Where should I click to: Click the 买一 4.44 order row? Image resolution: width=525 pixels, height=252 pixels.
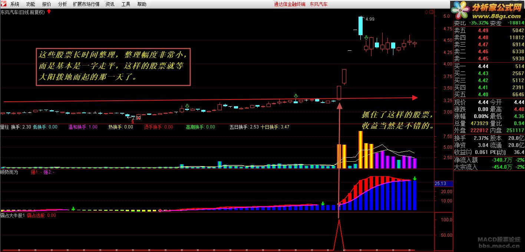click(489, 66)
